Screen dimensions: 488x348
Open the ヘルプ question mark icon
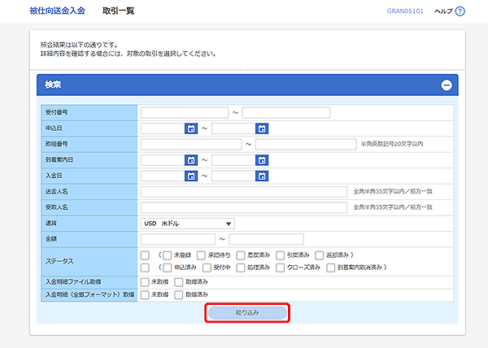click(x=460, y=11)
